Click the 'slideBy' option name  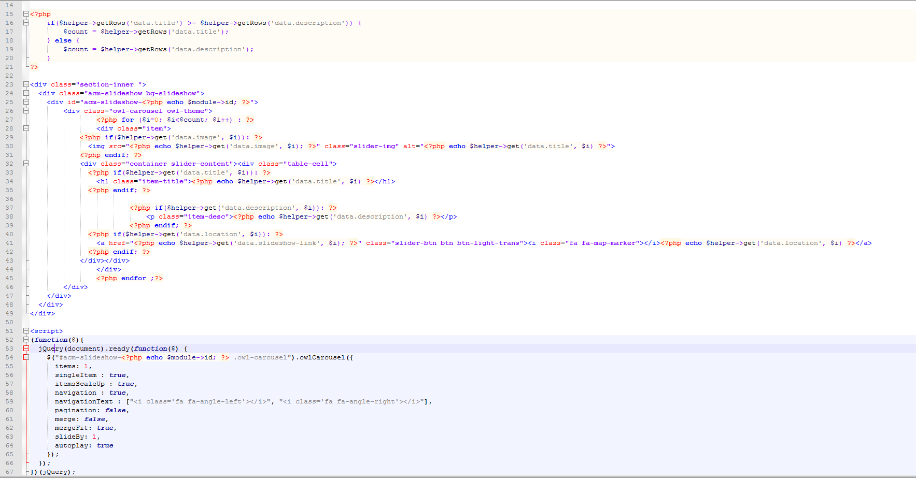tap(69, 437)
